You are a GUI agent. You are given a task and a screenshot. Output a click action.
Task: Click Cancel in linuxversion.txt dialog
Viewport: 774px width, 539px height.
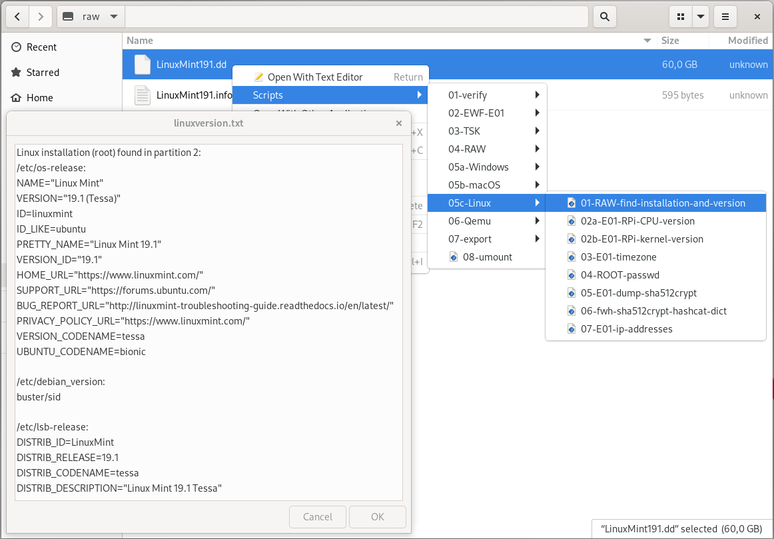pos(318,517)
